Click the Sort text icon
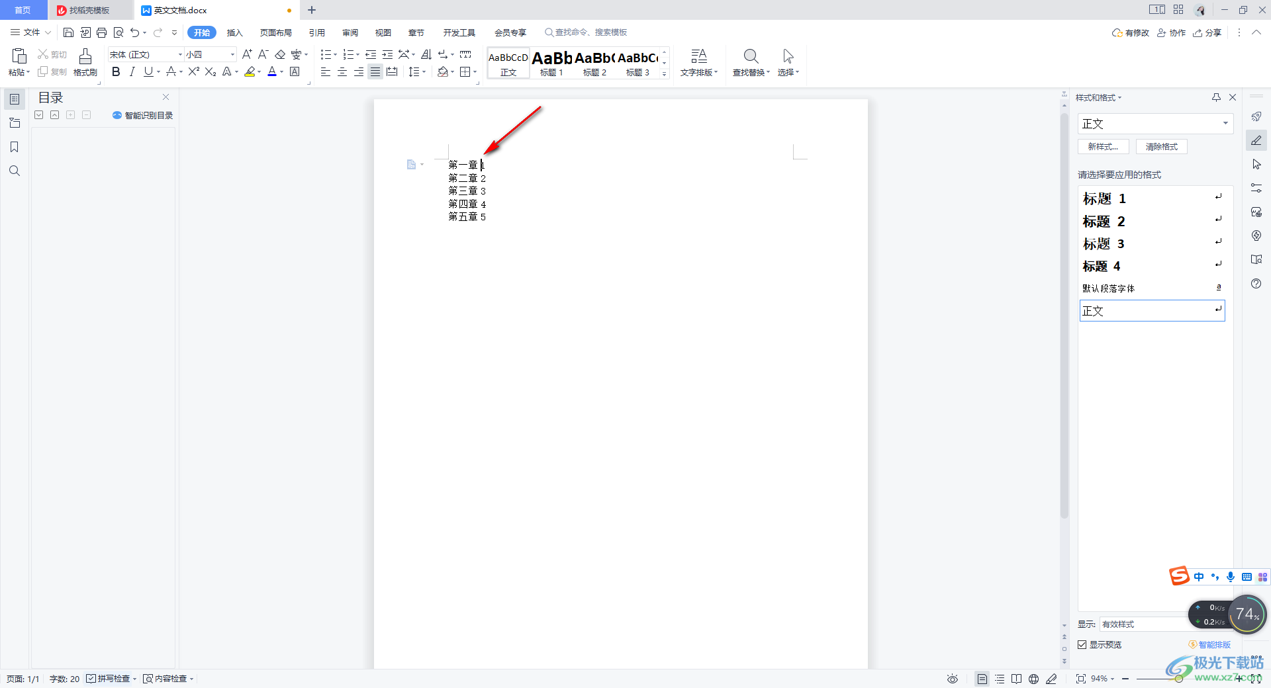The image size is (1271, 688). click(x=426, y=54)
